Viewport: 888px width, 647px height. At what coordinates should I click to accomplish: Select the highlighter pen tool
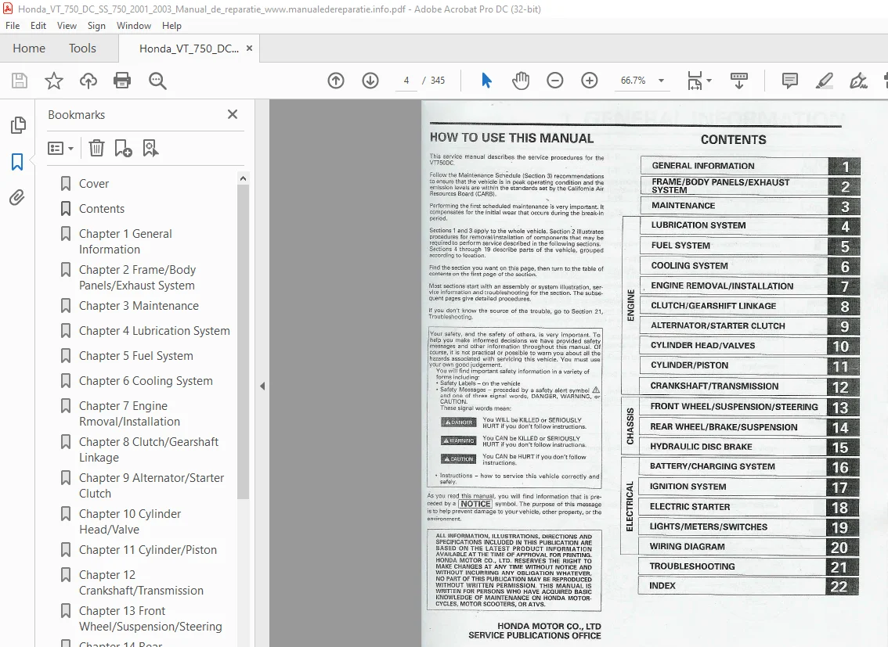tap(825, 81)
